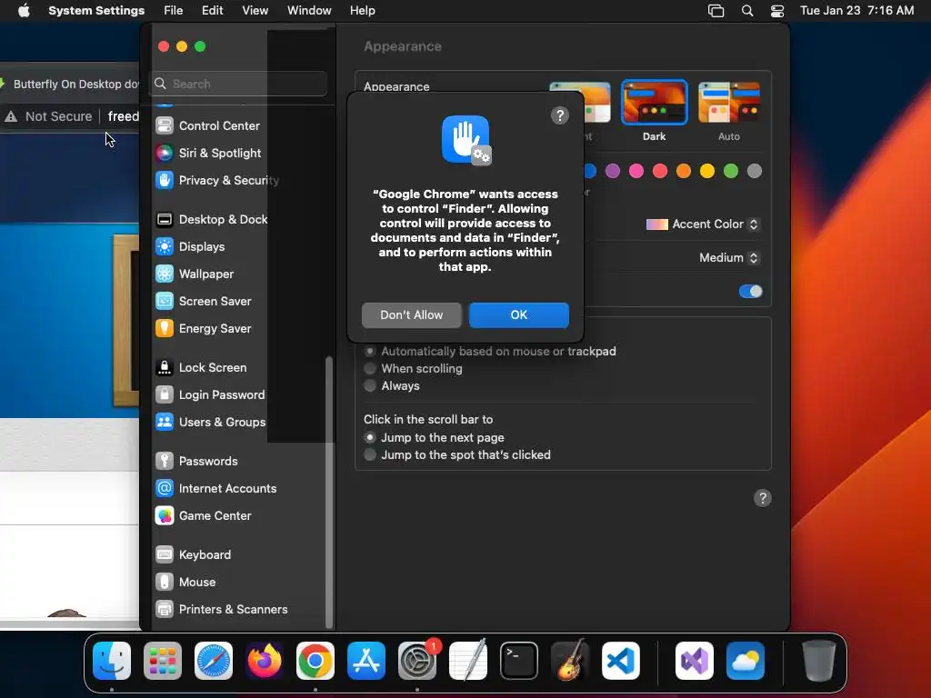Click OK to allow Chrome access

(519, 315)
